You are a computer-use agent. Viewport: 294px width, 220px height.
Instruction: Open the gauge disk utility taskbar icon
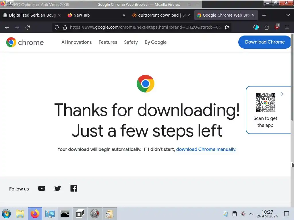click(x=95, y=214)
